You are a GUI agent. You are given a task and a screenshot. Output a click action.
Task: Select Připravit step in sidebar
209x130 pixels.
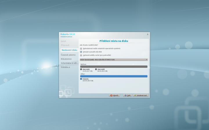click(x=65, y=45)
